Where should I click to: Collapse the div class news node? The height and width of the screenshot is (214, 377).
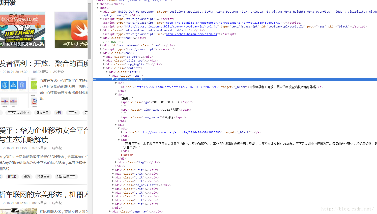pos(110,76)
